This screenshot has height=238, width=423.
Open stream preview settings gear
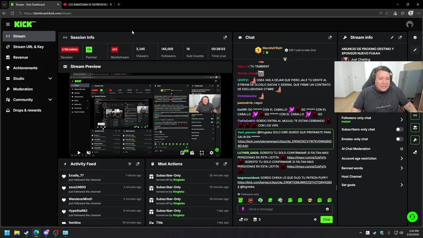click(x=211, y=153)
